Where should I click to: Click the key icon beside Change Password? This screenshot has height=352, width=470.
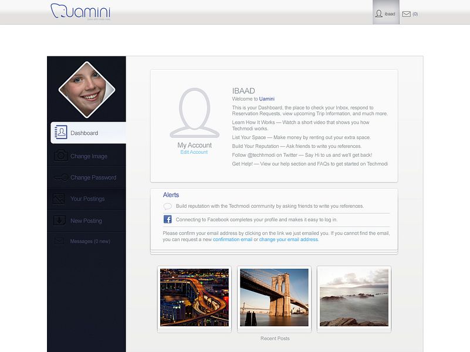61,178
